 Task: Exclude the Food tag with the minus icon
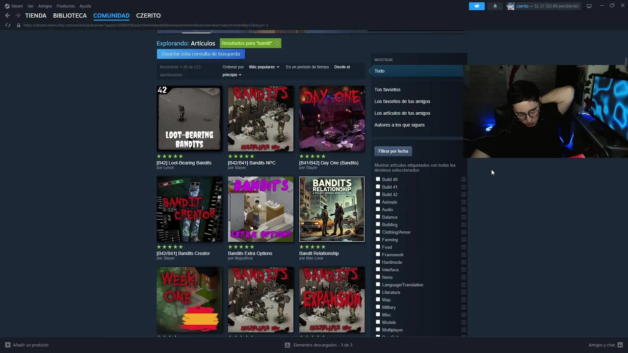(x=464, y=247)
